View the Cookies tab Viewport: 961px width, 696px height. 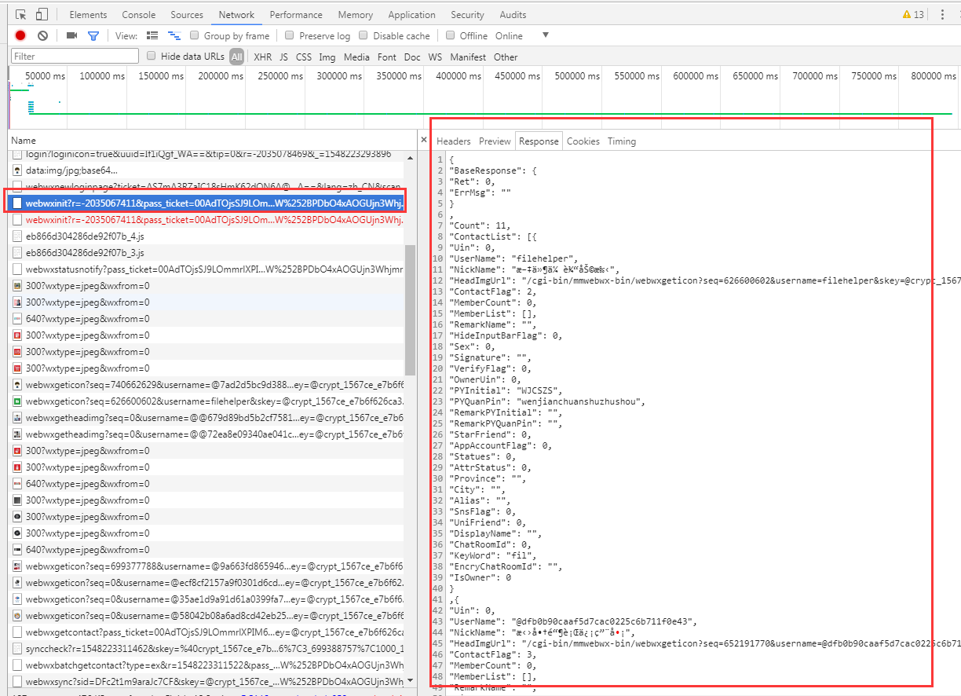583,141
